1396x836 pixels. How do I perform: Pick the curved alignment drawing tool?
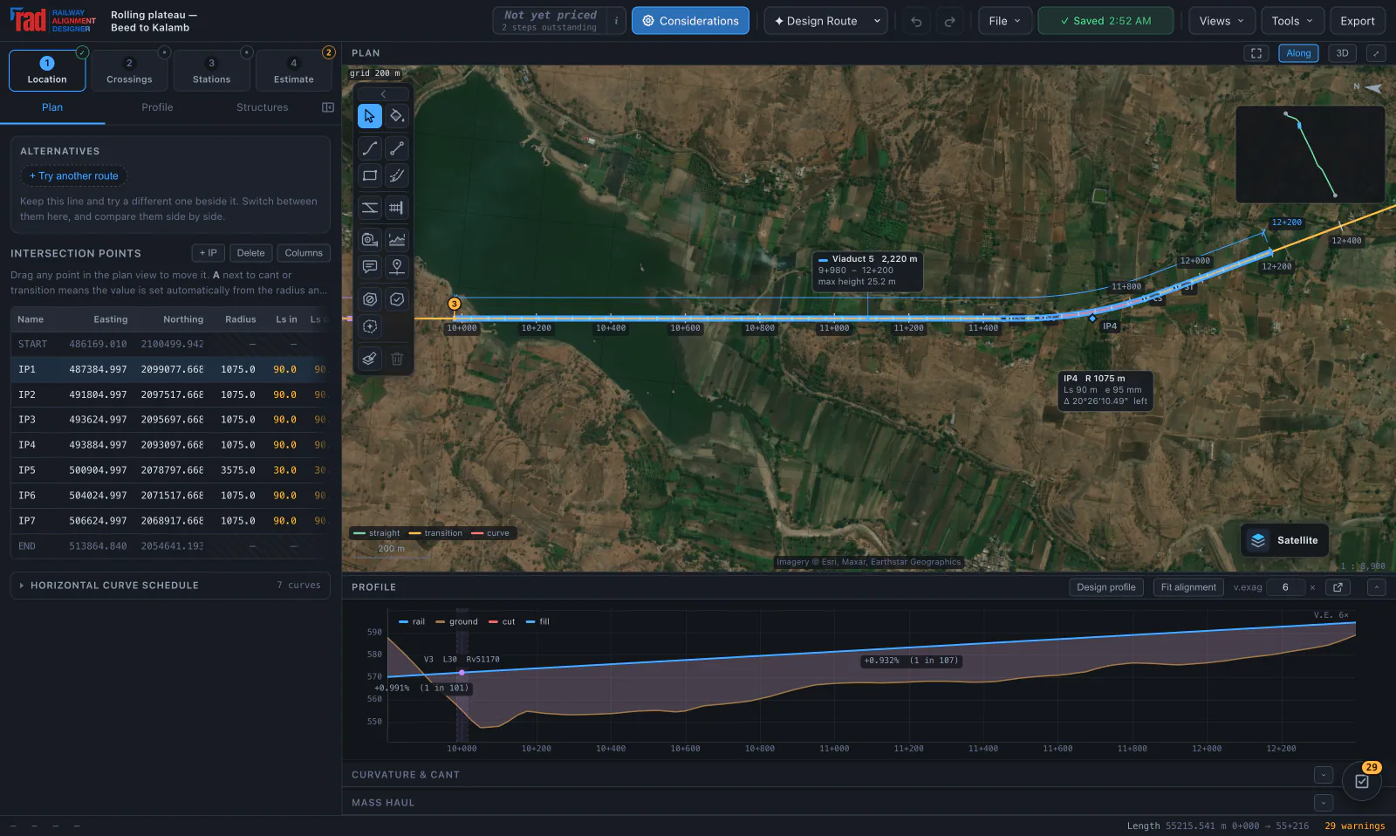pos(370,148)
